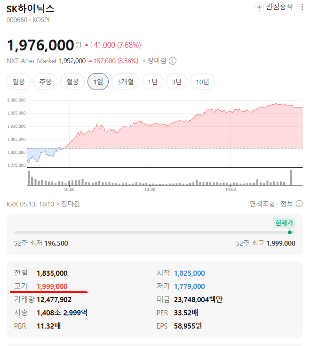The width and height of the screenshot is (310, 346).
Task: Click 52주 최저 value 196,500
Action: click(56, 243)
